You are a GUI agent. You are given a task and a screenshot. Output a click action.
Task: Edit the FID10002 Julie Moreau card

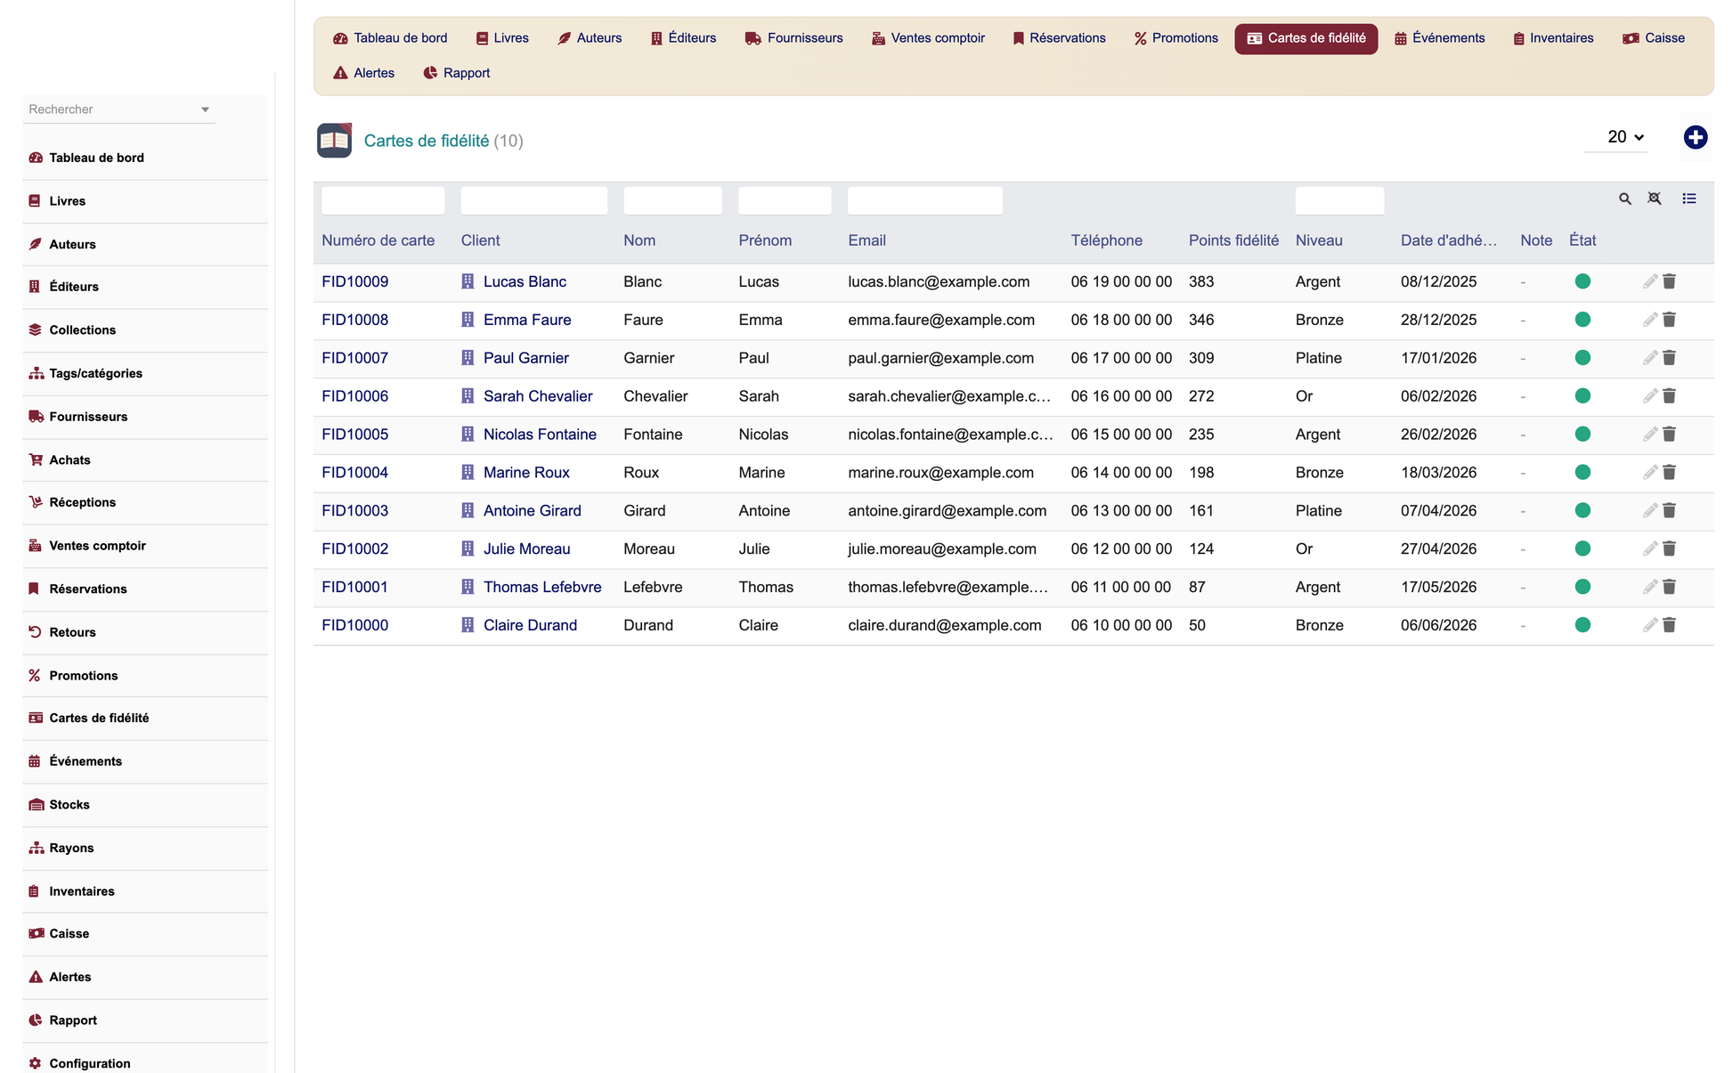tap(1649, 549)
